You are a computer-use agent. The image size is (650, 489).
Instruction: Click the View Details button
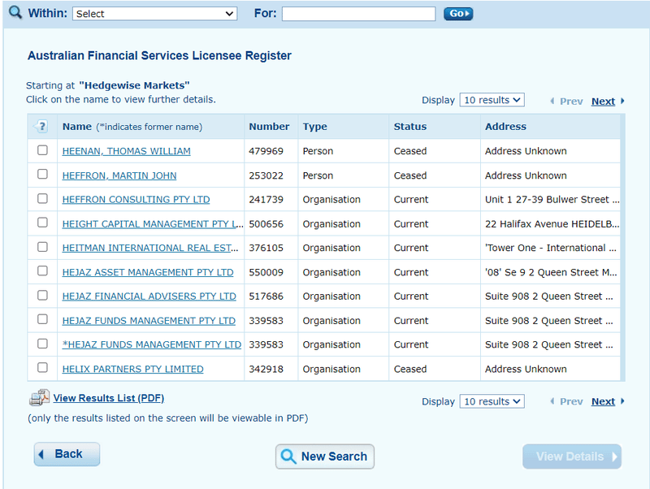tap(572, 457)
